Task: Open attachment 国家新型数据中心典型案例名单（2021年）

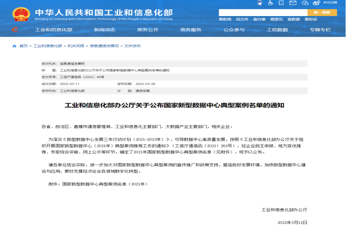Action: point(105,184)
